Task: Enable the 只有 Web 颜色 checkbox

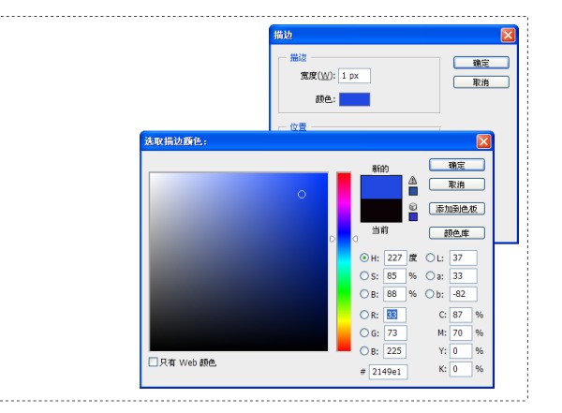Action: tap(154, 361)
